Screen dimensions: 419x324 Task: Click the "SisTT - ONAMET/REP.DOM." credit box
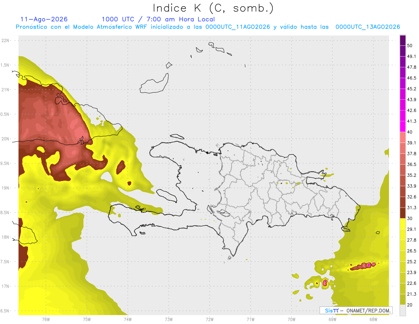coord(356,310)
